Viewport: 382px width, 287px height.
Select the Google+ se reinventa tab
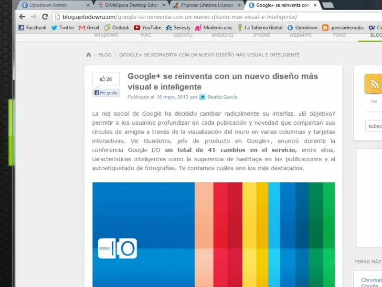click(x=283, y=5)
